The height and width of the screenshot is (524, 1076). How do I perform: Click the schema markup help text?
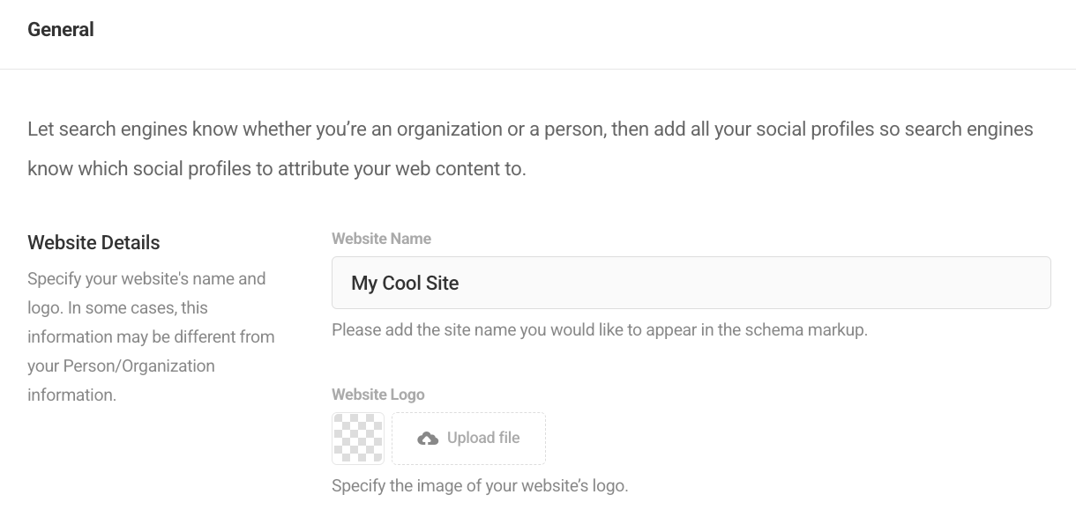click(599, 331)
